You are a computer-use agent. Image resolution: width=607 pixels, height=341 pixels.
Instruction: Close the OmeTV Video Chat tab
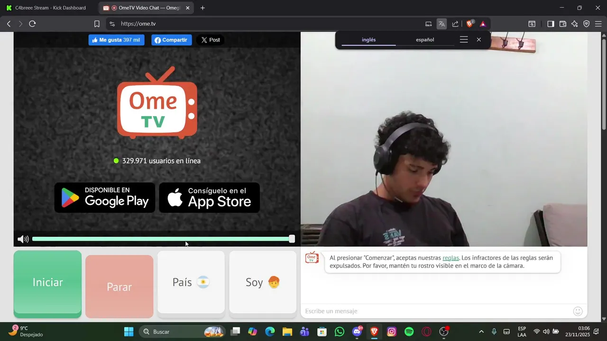pyautogui.click(x=188, y=8)
